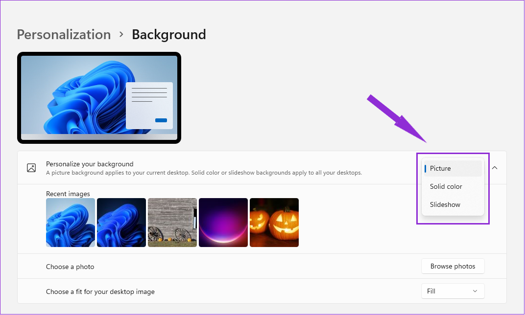Click the Background breadcrumb title

coord(168,34)
